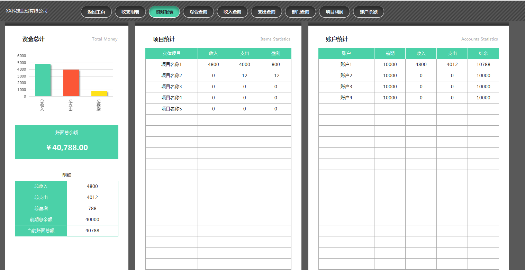Viewport: 525px width, 270px height.
Task: Select the 总收入 label in the 明细 table
Action: click(41, 186)
